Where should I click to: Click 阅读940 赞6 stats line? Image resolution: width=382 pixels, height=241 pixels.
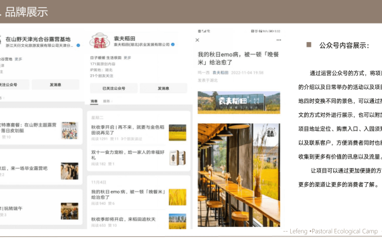103,204
